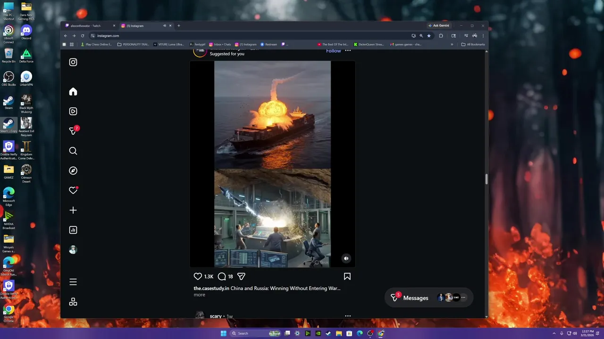Click the taskbar Search box

click(x=255, y=333)
